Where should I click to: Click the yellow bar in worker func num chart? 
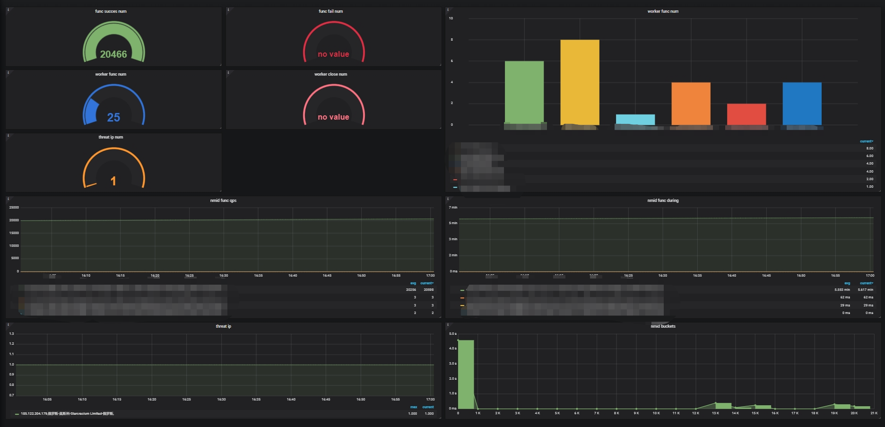(580, 82)
